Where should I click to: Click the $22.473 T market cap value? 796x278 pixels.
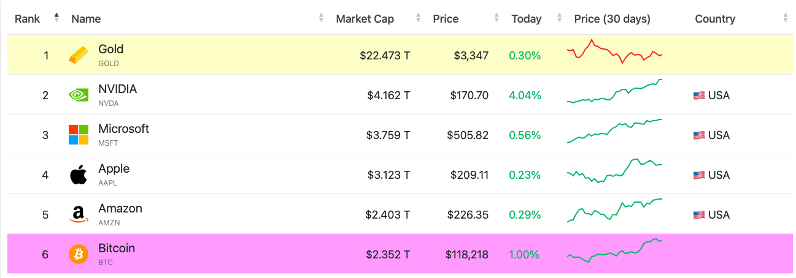(x=385, y=56)
